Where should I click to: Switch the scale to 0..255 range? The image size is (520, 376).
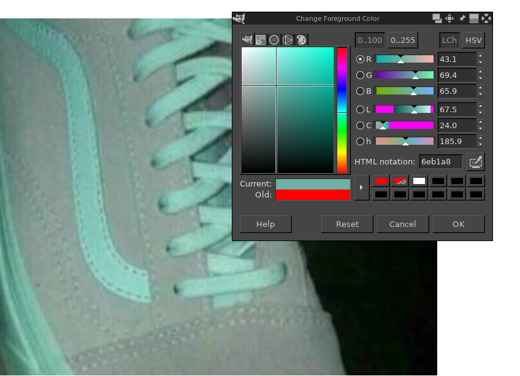[x=402, y=40]
